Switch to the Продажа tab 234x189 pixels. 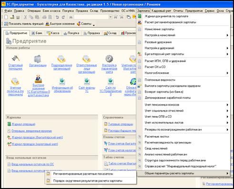(x=92, y=33)
